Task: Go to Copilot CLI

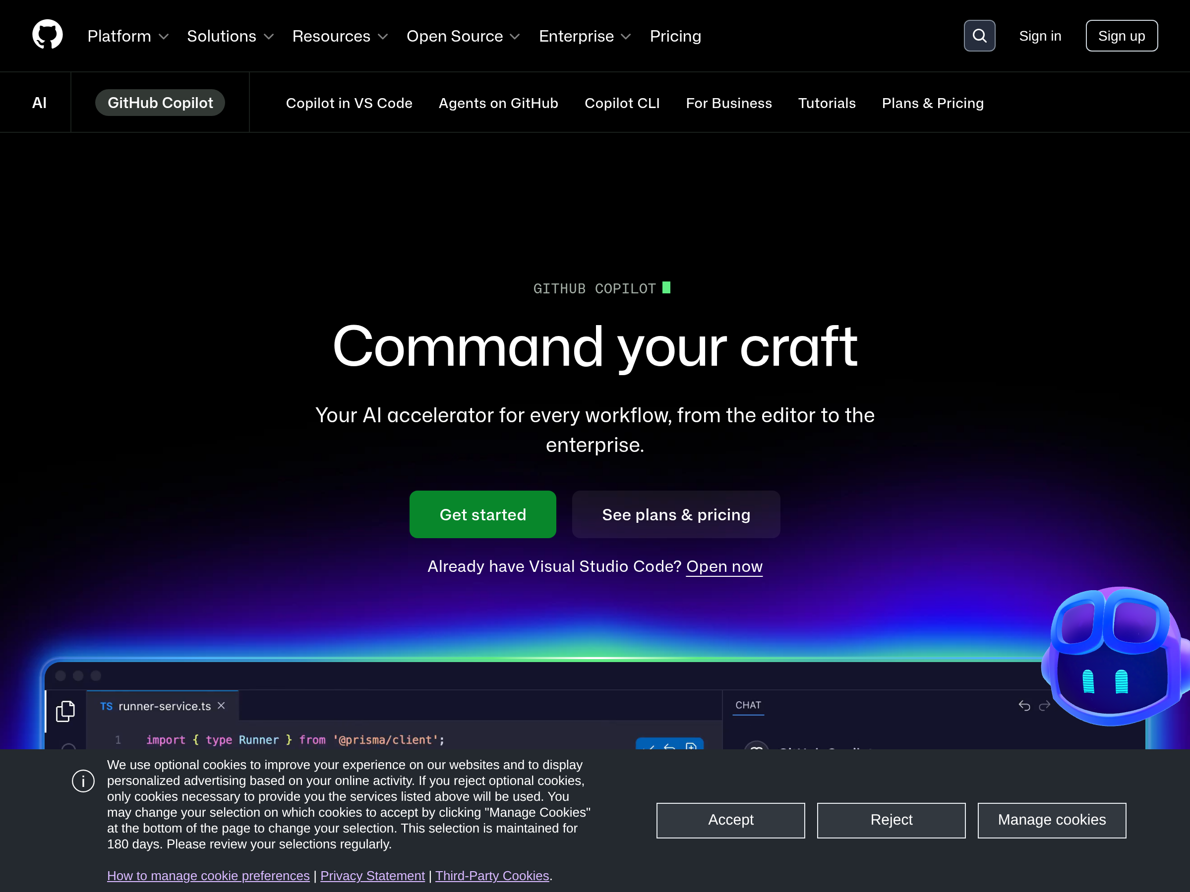Action: click(x=622, y=103)
